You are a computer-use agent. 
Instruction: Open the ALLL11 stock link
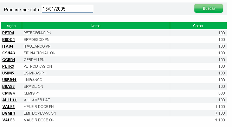[9, 100]
